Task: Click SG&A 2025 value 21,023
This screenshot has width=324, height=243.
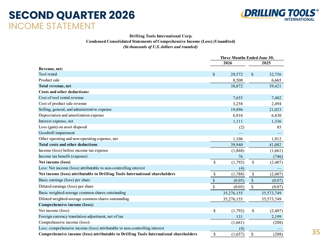Action: pyautogui.click(x=275, y=109)
